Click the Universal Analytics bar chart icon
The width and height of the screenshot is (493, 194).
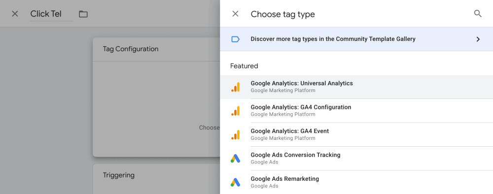click(236, 87)
